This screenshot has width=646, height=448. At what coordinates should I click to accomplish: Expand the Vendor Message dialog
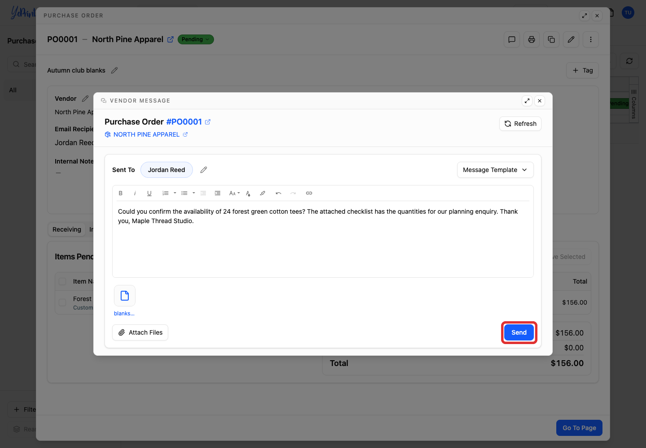[x=527, y=101]
